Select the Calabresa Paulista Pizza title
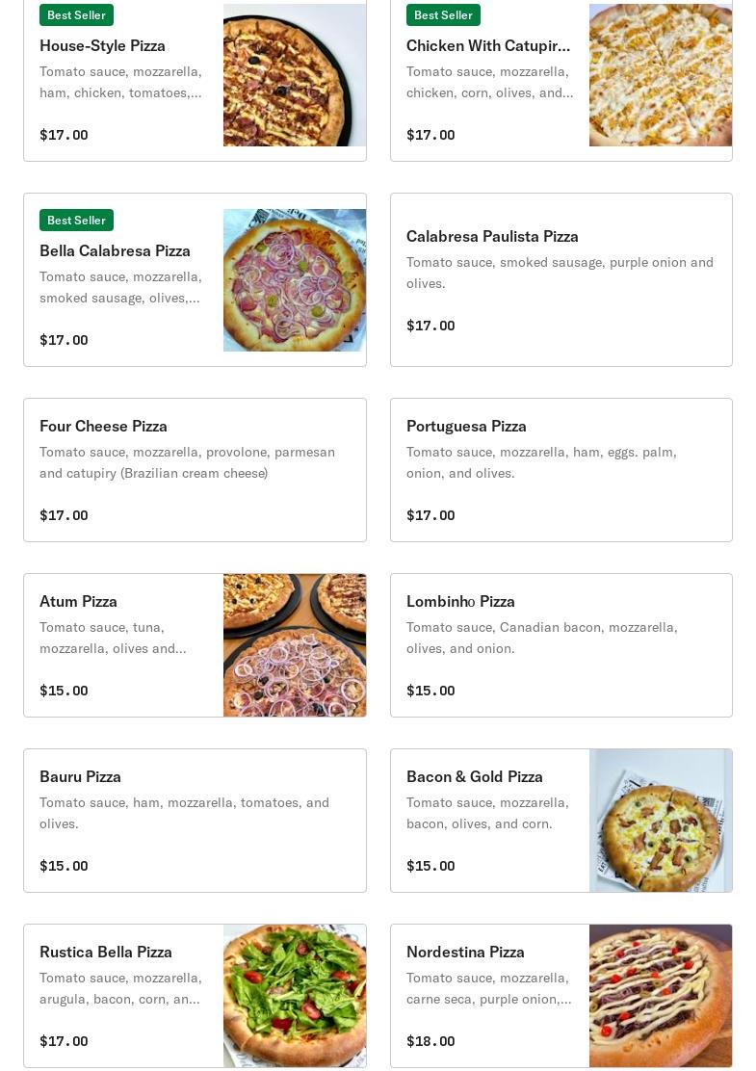Screen dimensions: 756x1071 pyautogui.click(x=492, y=236)
